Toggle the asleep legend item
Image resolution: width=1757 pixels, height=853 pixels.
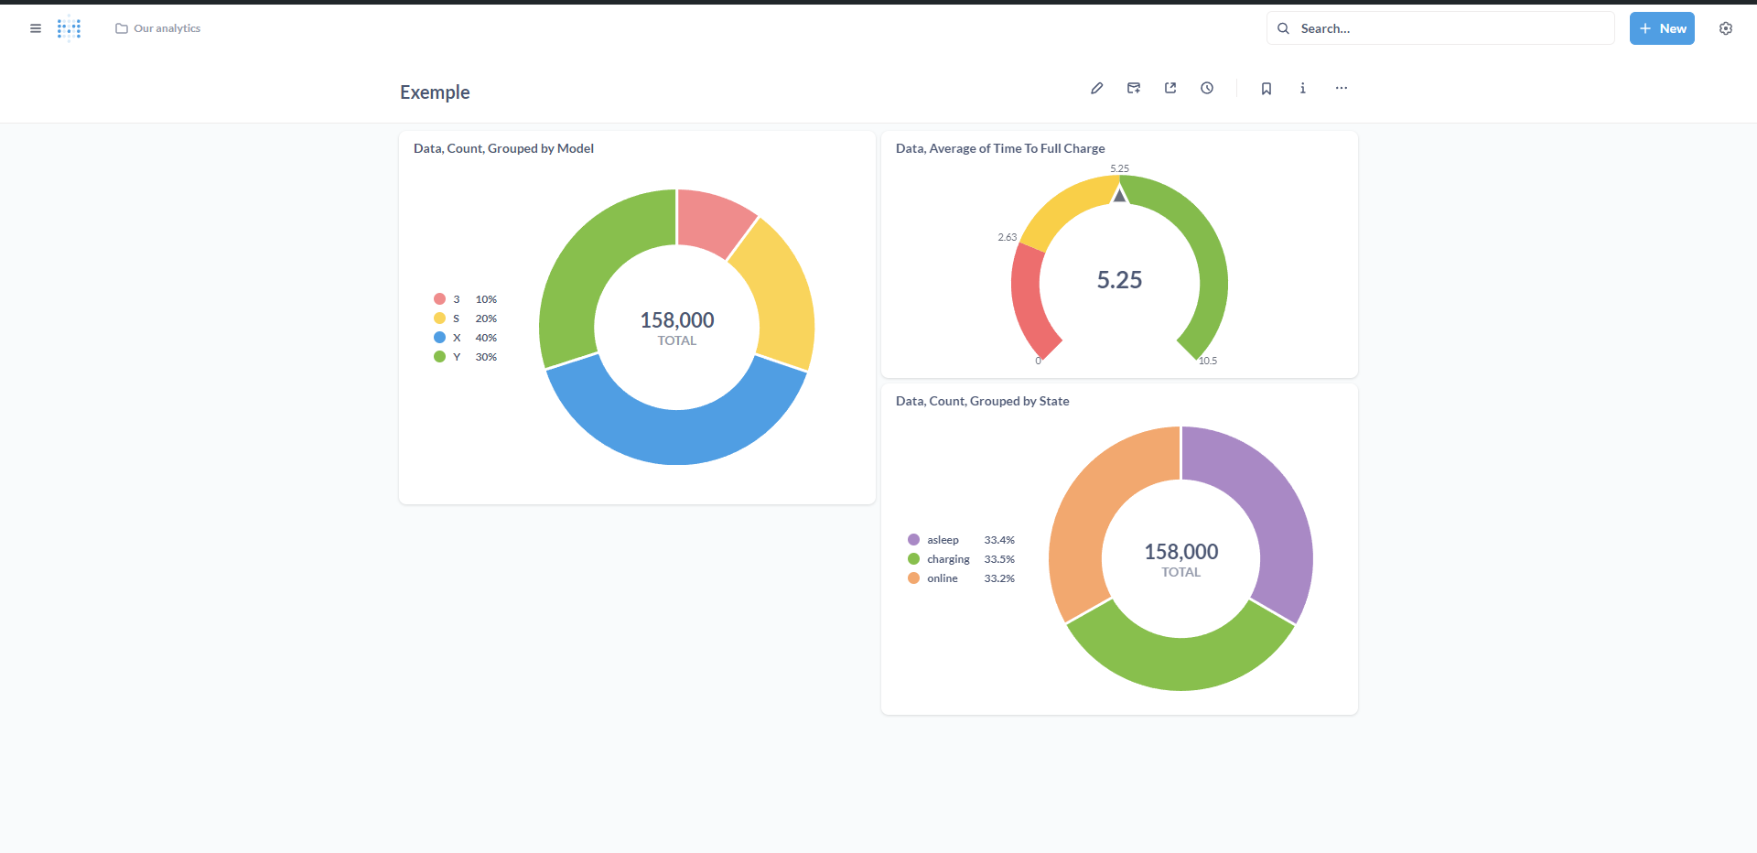[942, 540]
